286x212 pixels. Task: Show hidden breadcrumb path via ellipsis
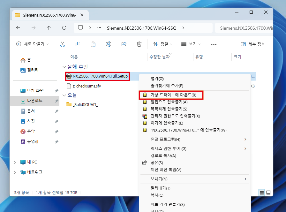(99, 28)
